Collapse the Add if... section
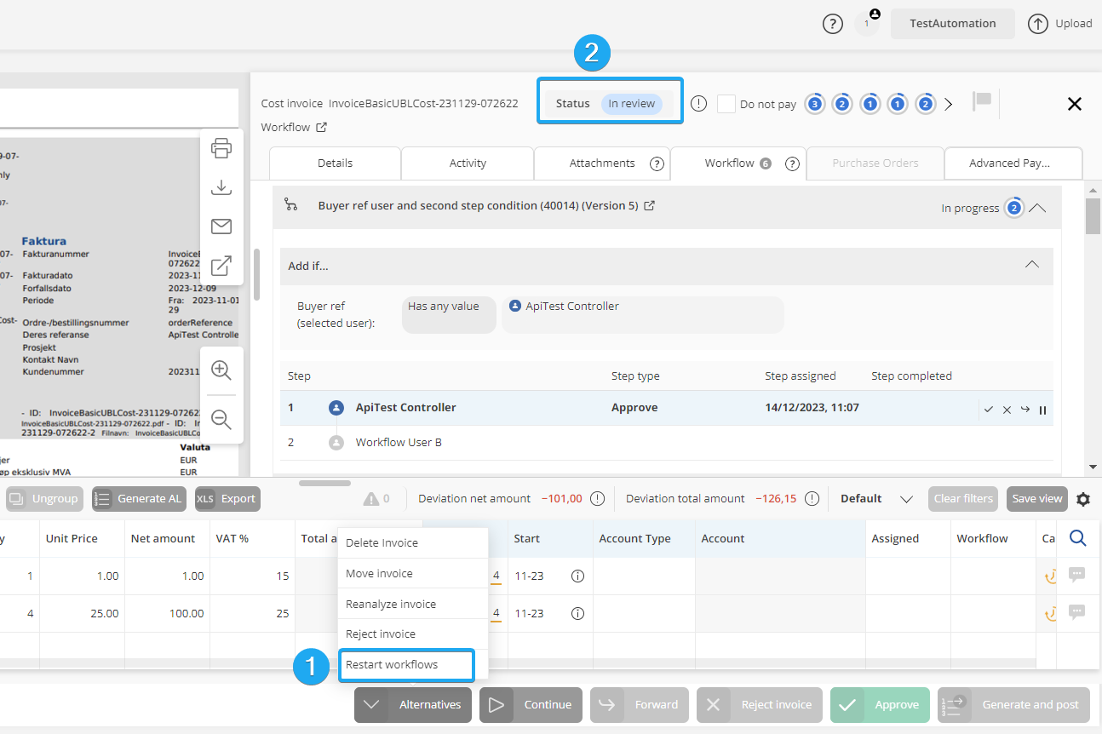This screenshot has height=734, width=1102. point(1031,265)
